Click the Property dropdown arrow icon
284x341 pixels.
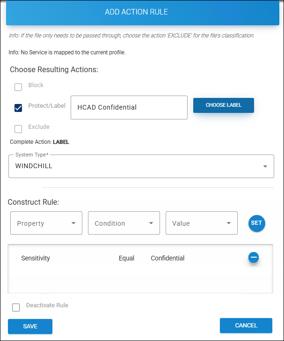[73, 223]
